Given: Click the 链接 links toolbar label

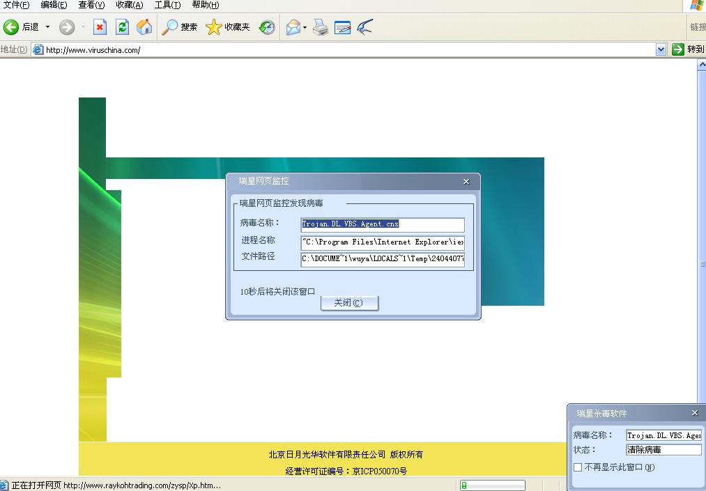Looking at the screenshot, I should (x=698, y=27).
